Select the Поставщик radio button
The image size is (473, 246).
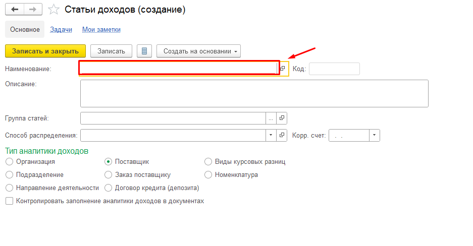(109, 162)
